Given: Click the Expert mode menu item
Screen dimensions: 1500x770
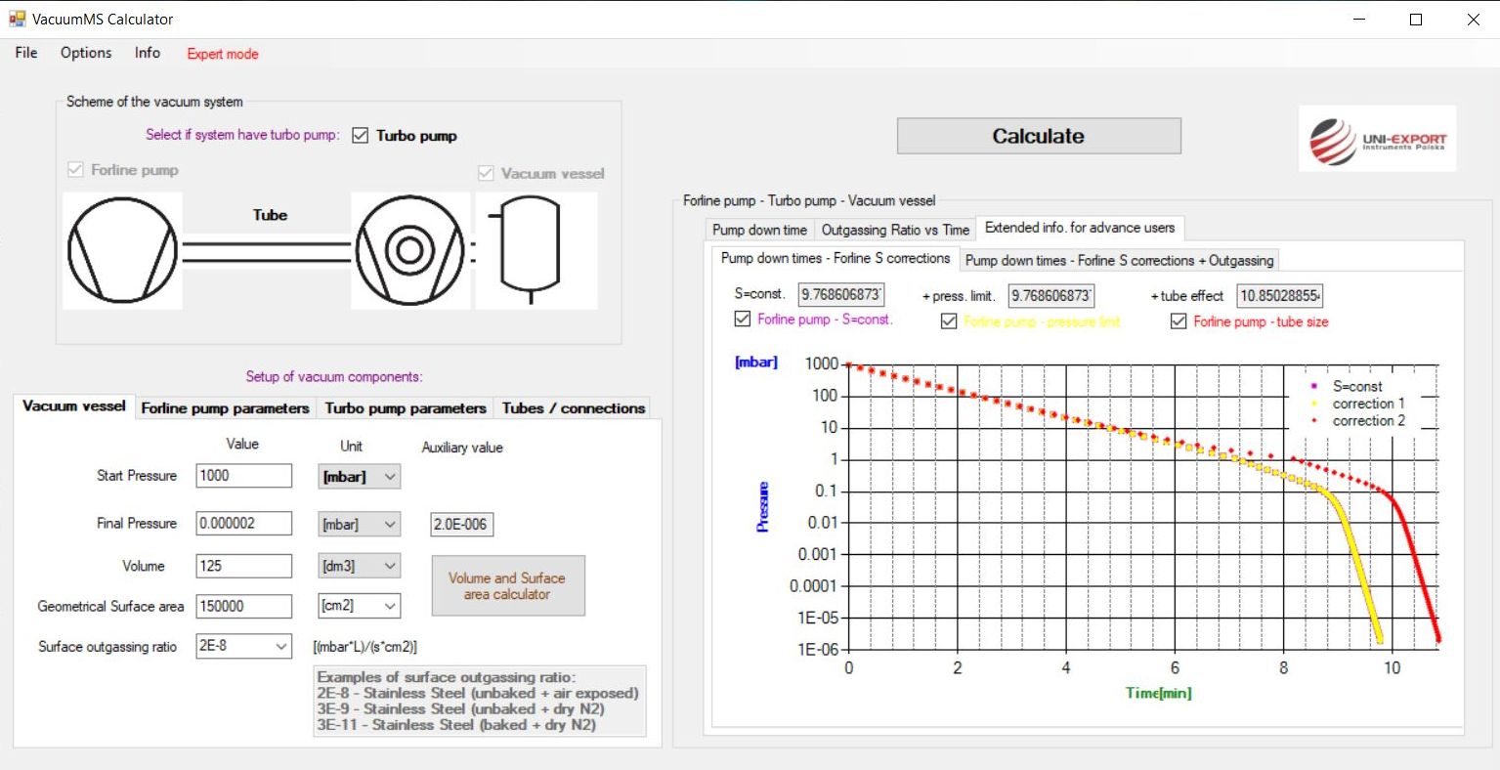Looking at the screenshot, I should click(223, 54).
